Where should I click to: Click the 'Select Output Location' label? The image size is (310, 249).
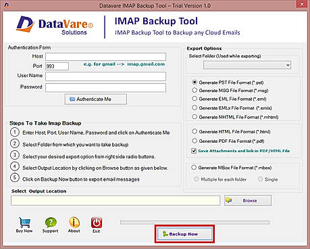coord(39,191)
